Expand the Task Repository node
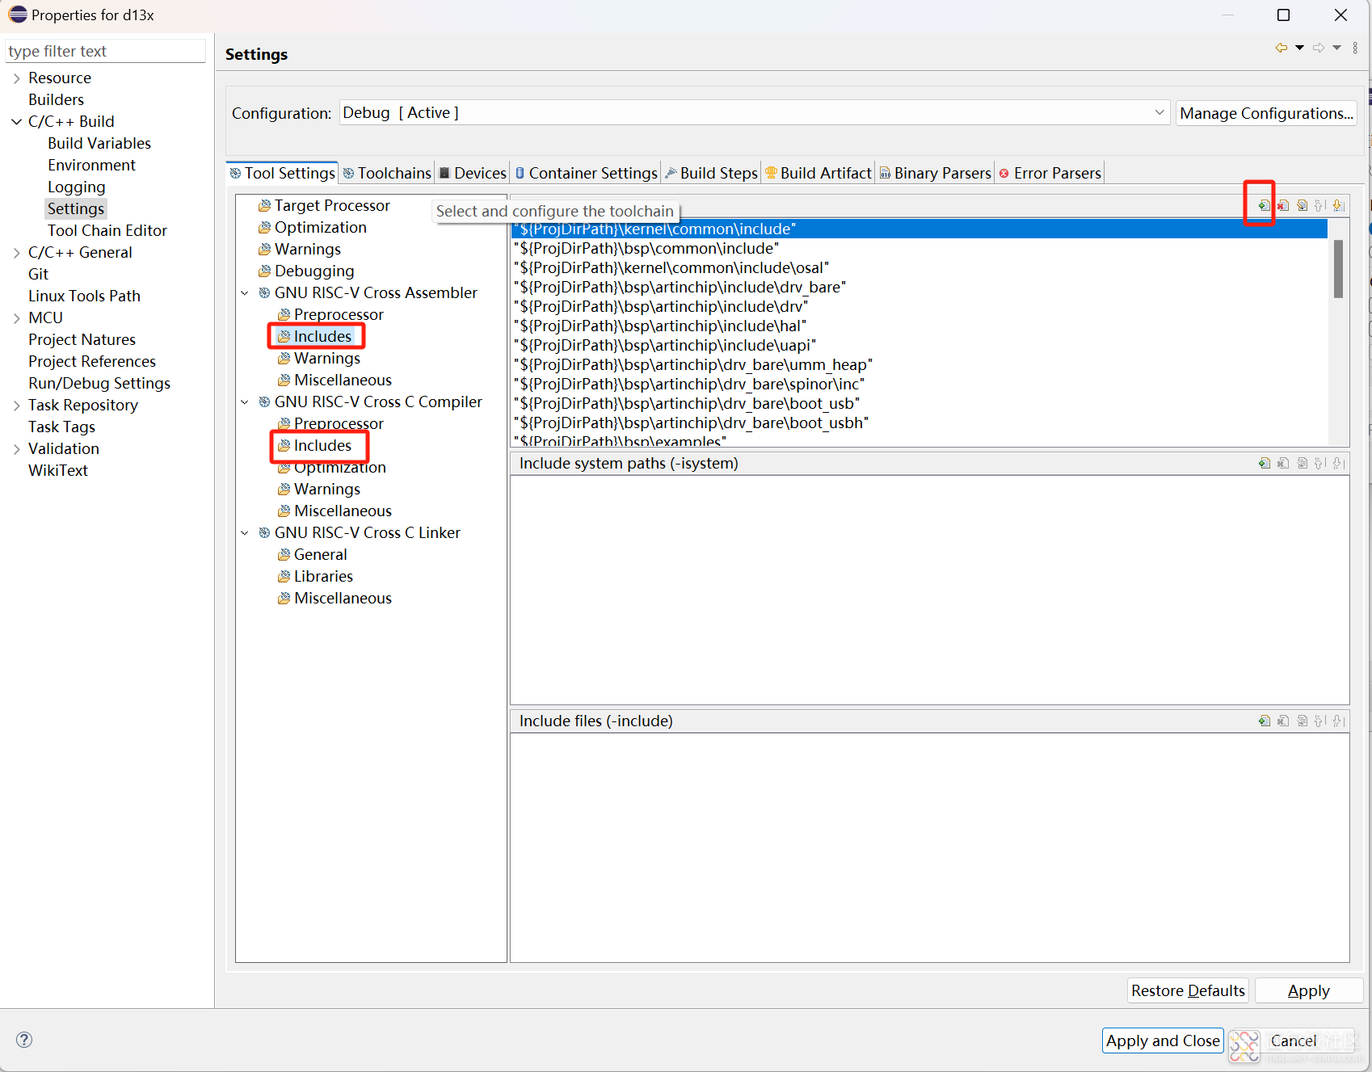 (x=16, y=406)
